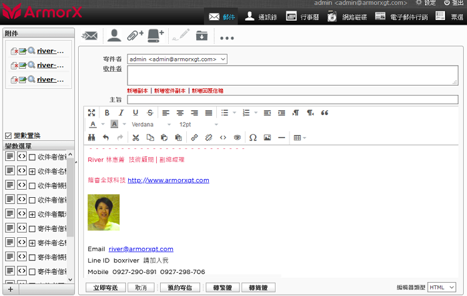Click the strikethrough text icon
The image size is (467, 296).
150,112
